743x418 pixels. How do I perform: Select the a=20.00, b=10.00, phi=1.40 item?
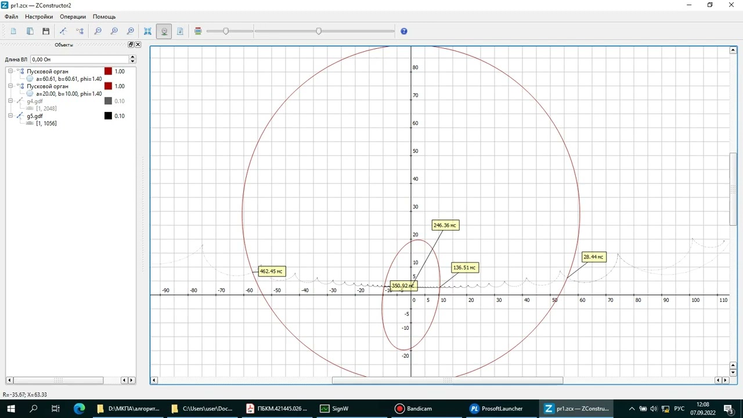pos(68,93)
